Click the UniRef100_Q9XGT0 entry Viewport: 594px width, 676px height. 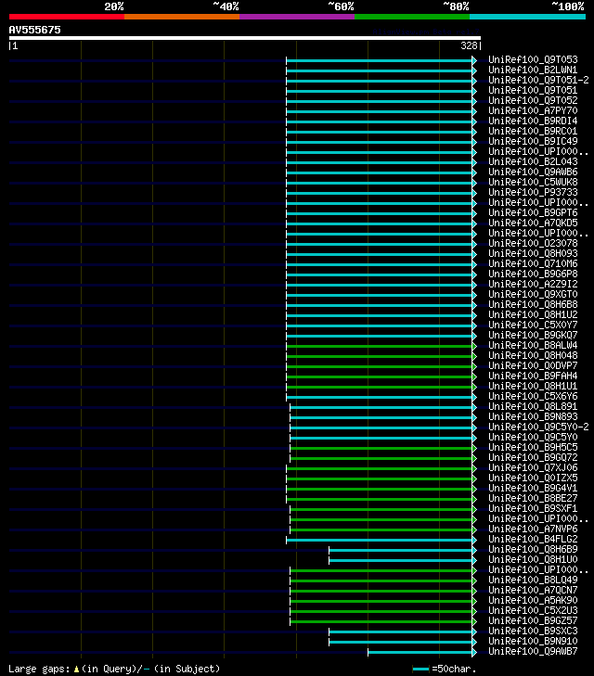[x=533, y=295]
